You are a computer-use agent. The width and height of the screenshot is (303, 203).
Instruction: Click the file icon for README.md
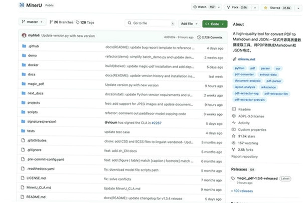tap(23, 196)
